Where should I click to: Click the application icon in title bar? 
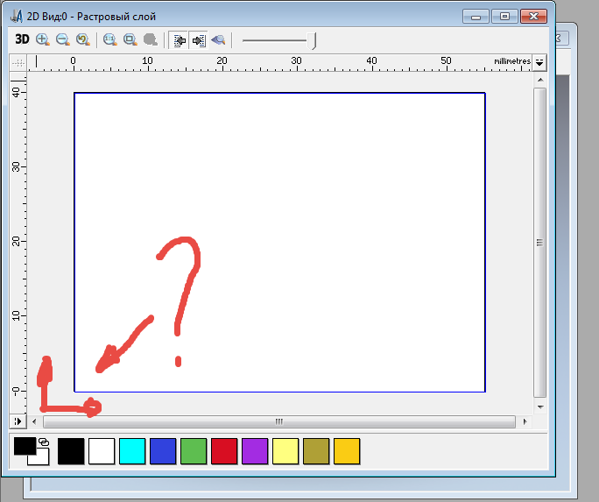tap(16, 16)
